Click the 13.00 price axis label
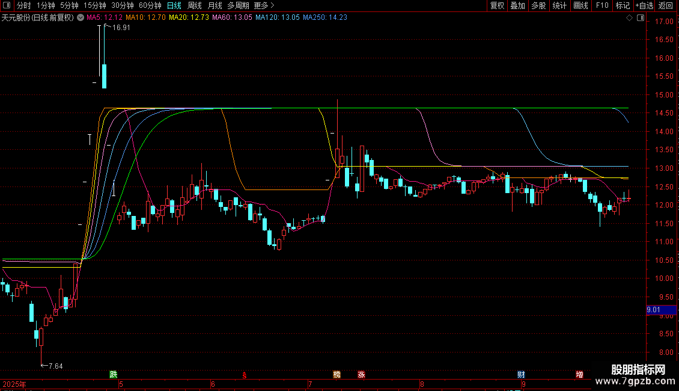679x391 pixels. point(664,168)
